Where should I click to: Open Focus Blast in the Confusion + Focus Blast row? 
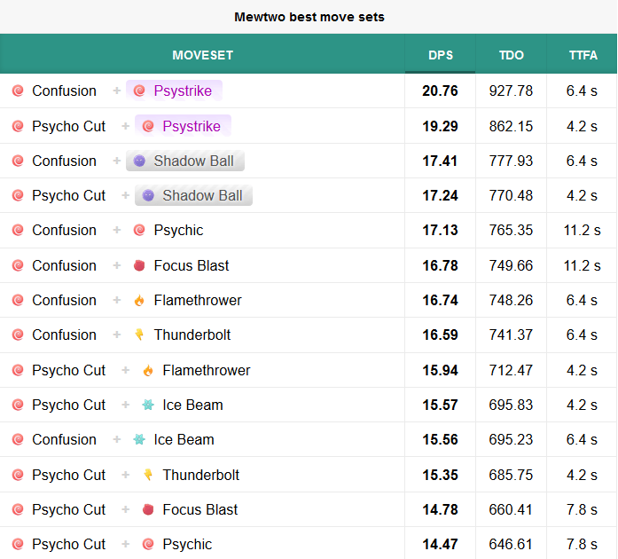click(x=192, y=265)
